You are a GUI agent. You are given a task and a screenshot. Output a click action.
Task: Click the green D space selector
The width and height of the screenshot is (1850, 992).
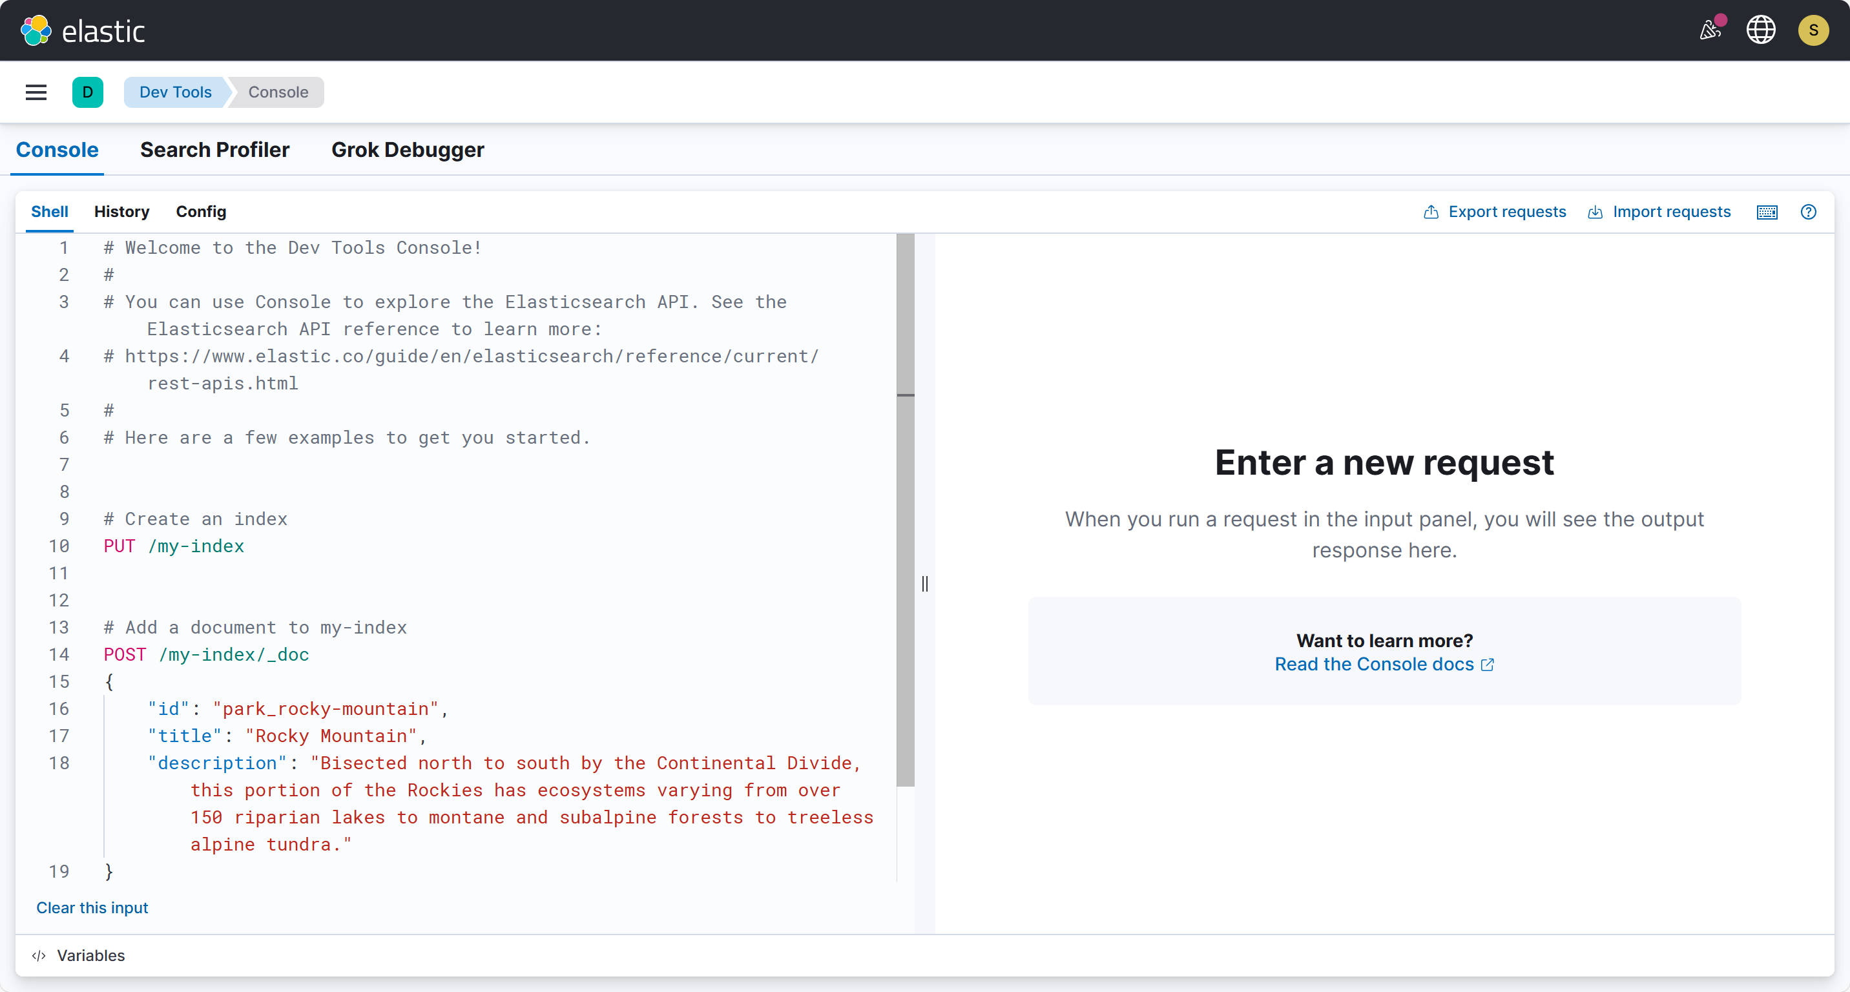(x=88, y=92)
